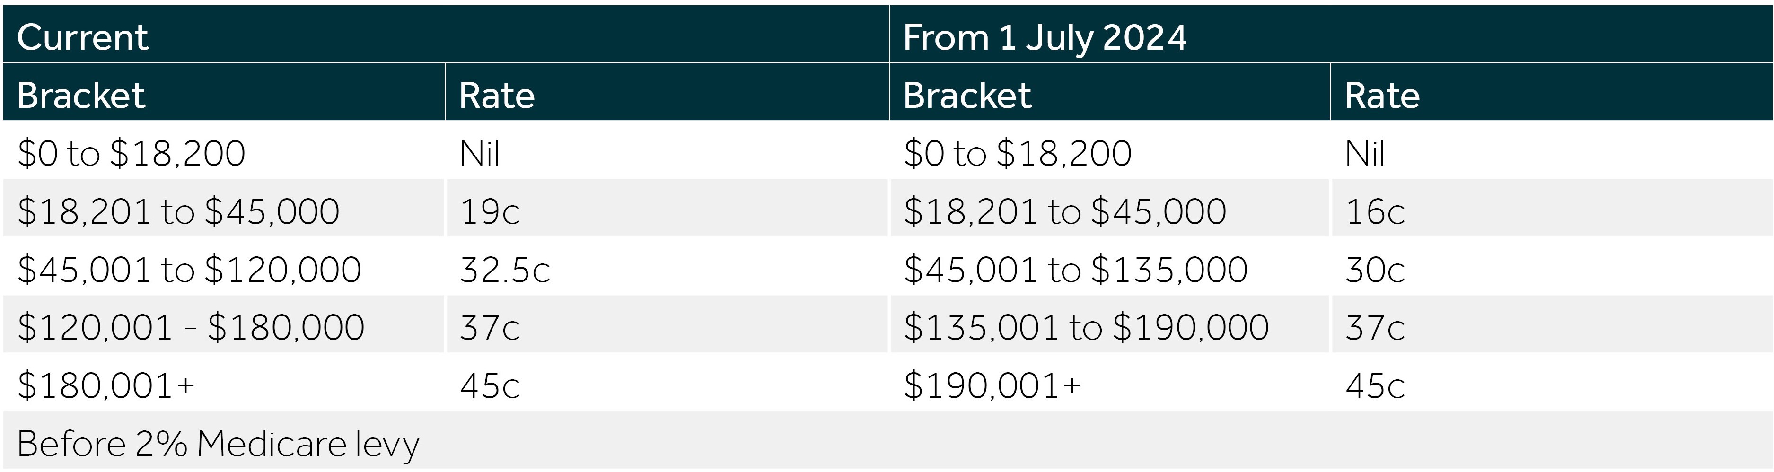Click the $45,001 to $135,000 bracket
Image resolution: width=1774 pixels, height=472 pixels.
point(1109,266)
